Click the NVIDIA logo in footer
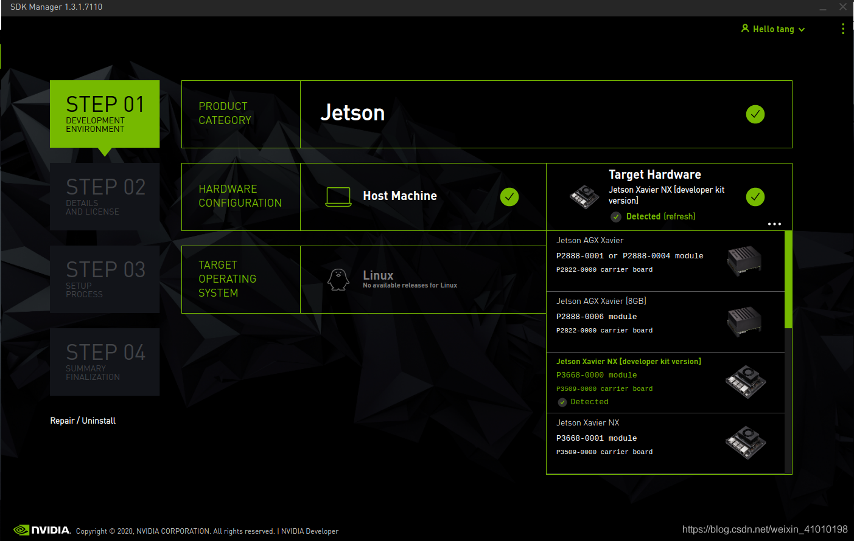 pyautogui.click(x=42, y=530)
